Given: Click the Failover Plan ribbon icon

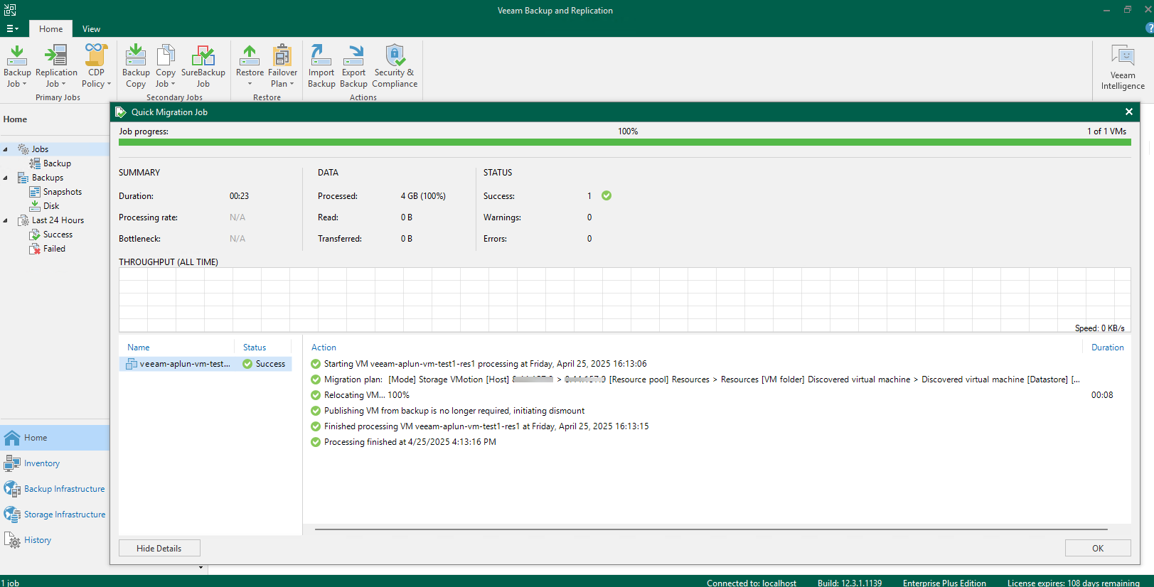Looking at the screenshot, I should 282,66.
